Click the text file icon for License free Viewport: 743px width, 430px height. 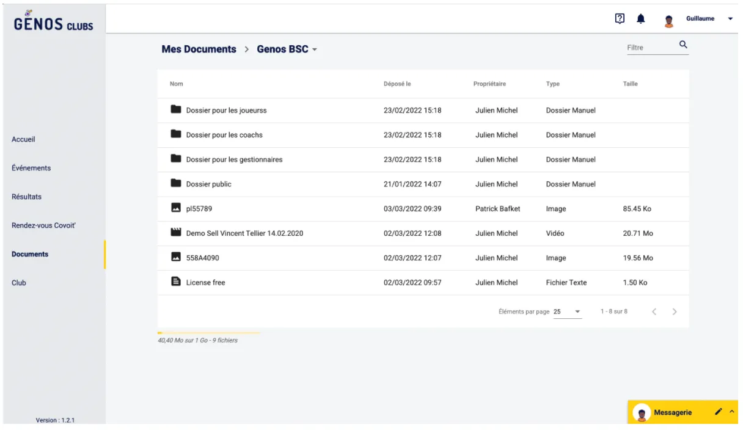[x=176, y=282]
